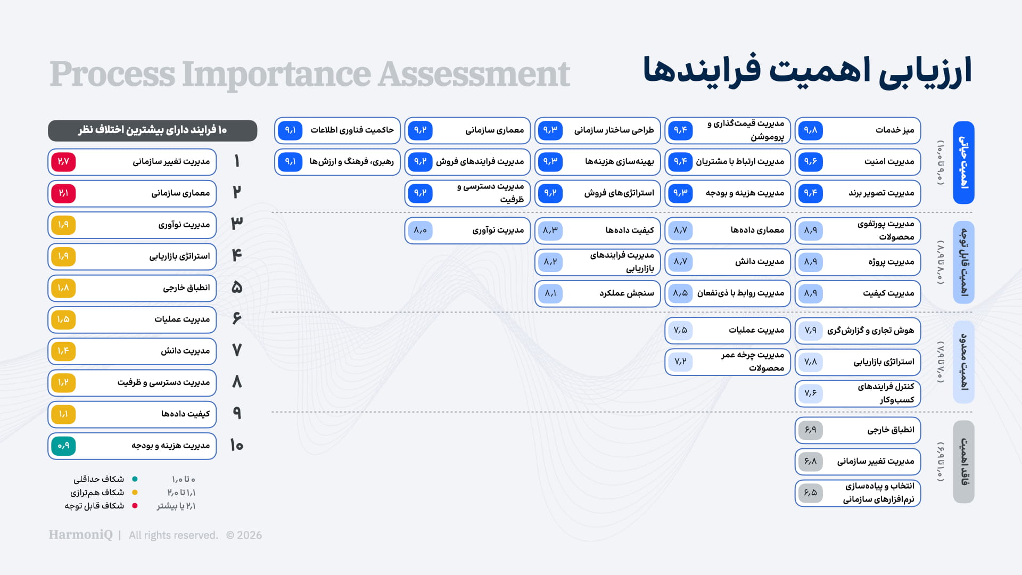Click the teal 0.9 badge of مدیریت هزینه و بودجه

tap(63, 446)
